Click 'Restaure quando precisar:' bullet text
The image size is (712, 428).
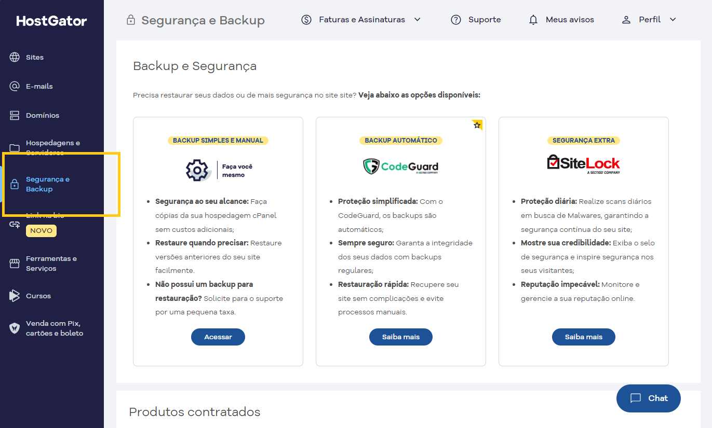pos(203,243)
